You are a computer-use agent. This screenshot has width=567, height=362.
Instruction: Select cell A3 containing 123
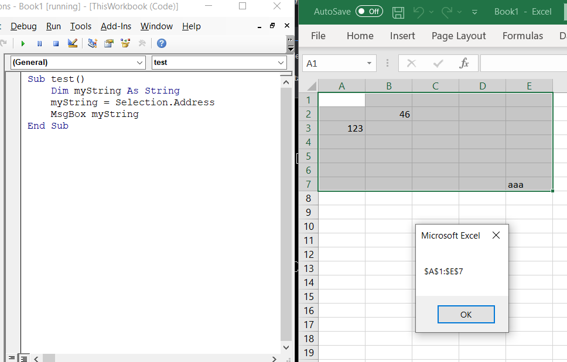(x=341, y=127)
